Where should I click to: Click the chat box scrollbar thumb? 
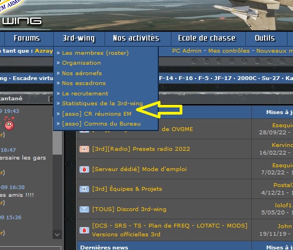click(x=57, y=143)
